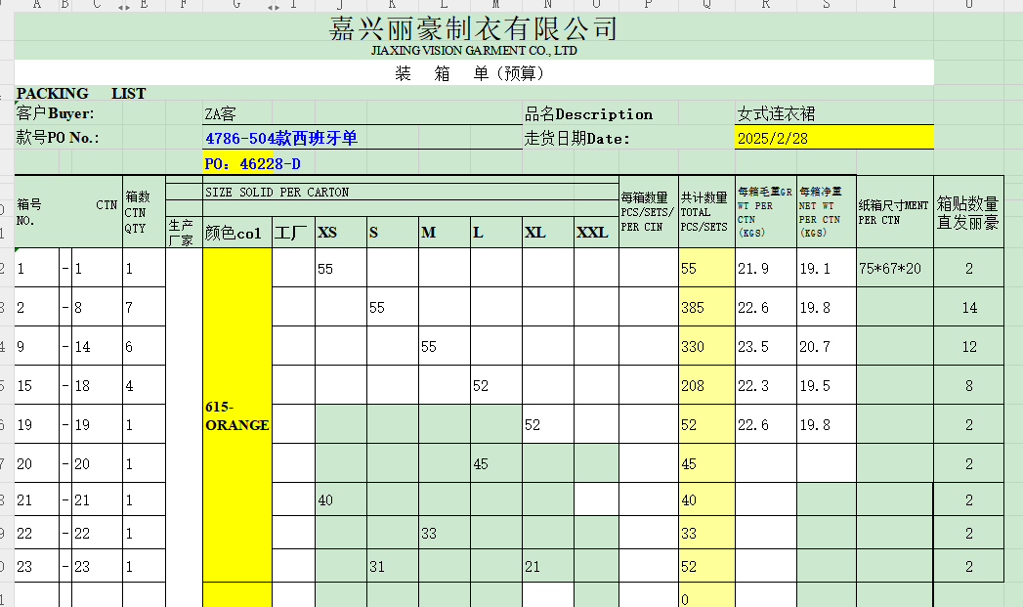Click gross weight cell 23.5
This screenshot has height=607, width=1023.
click(754, 347)
